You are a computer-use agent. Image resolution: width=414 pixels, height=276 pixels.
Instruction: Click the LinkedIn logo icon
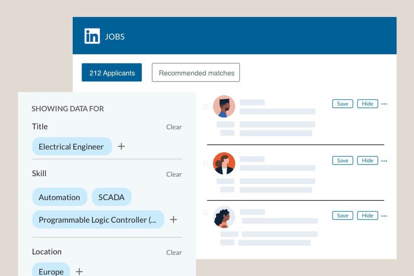pos(92,36)
